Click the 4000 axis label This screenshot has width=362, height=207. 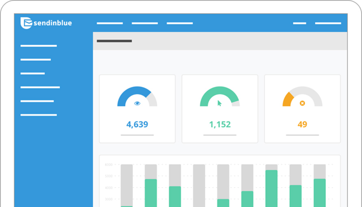pyautogui.click(x=108, y=188)
